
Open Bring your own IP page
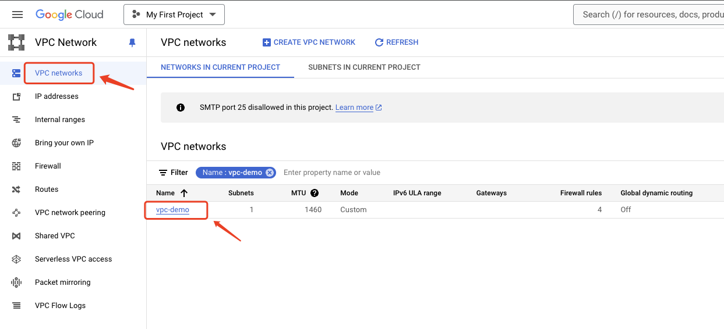click(x=64, y=143)
